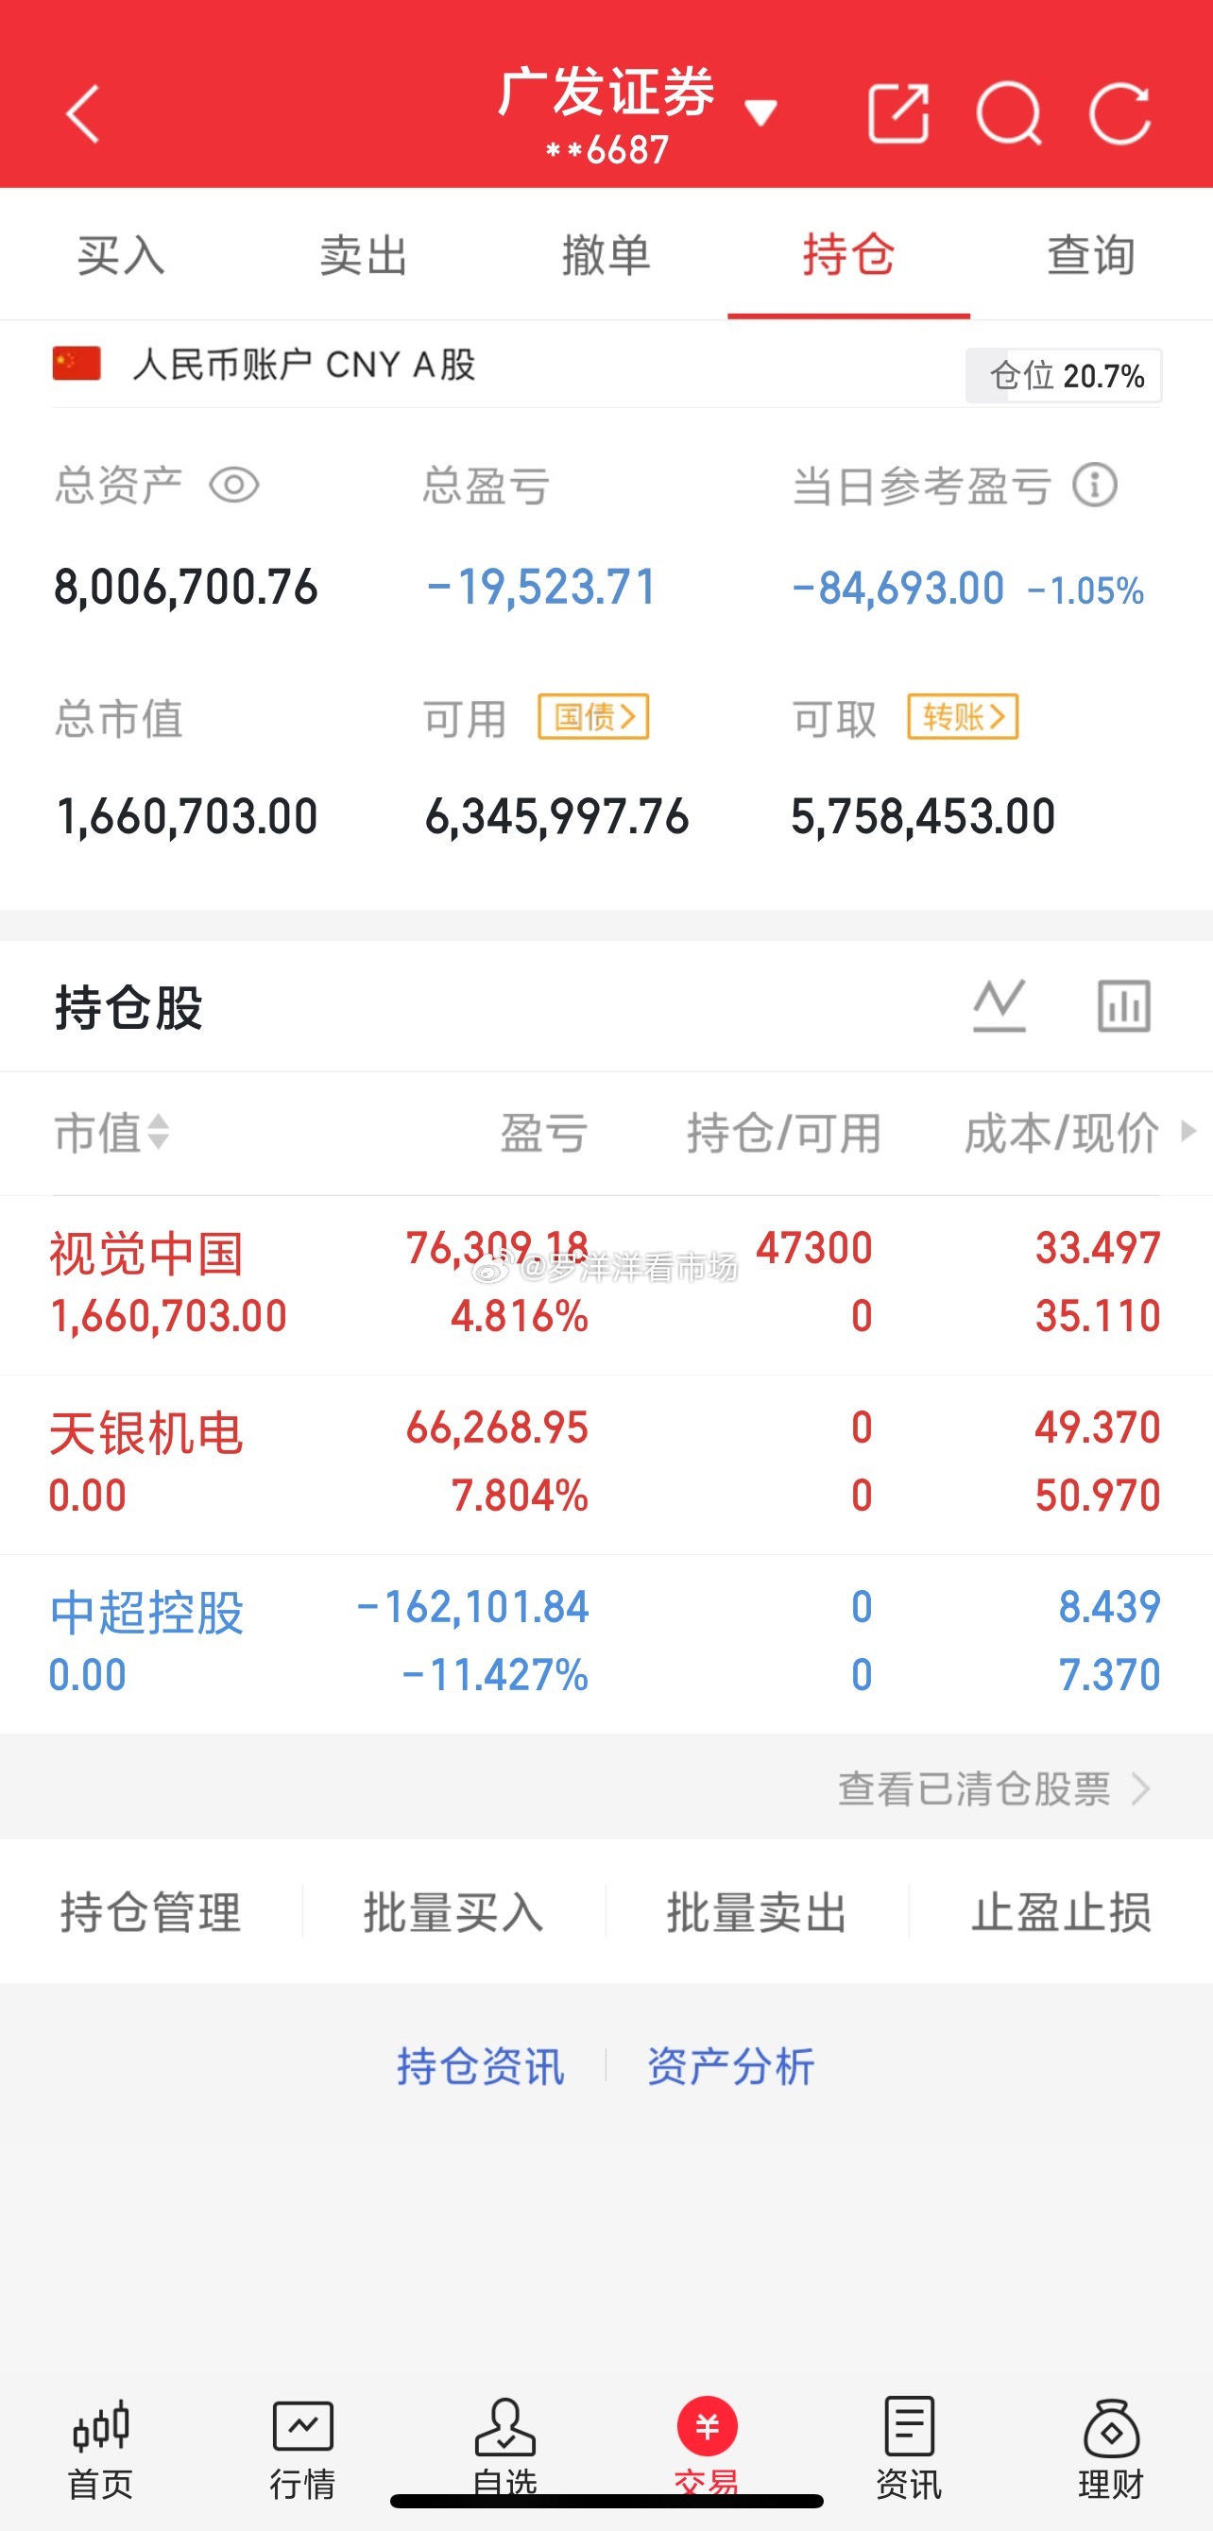Tap 中超控股 loss value -162,101.84
The image size is (1213, 2531).
472,1607
